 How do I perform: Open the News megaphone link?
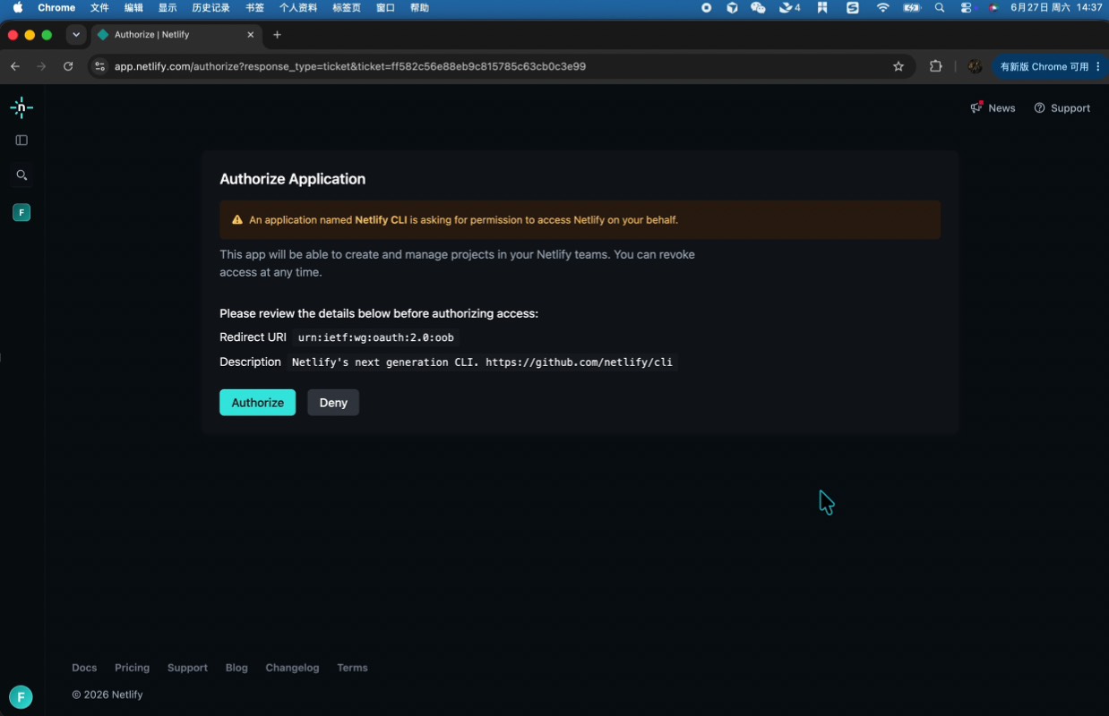tap(993, 108)
